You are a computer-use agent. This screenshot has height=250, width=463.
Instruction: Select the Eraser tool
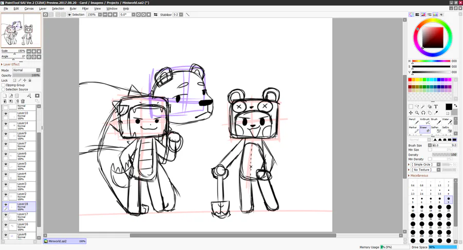[425, 129]
